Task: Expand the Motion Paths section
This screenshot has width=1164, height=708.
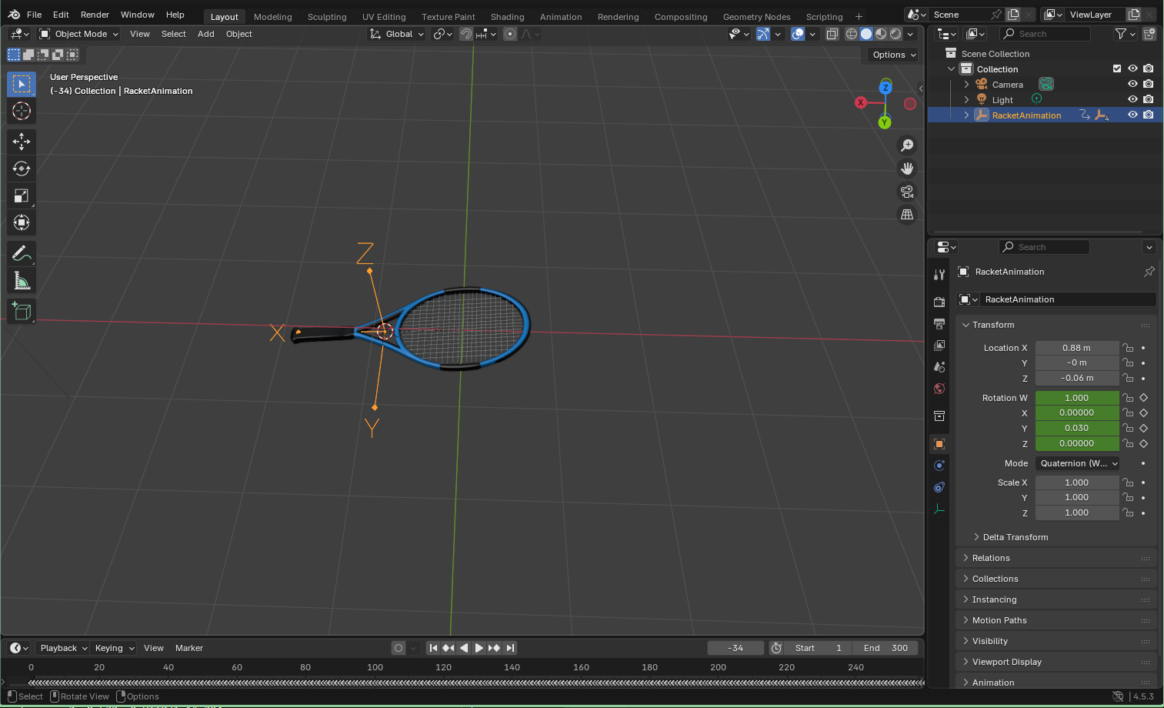Action: click(999, 620)
